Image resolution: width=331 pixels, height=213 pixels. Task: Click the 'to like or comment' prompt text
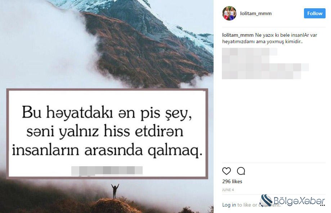259,205
